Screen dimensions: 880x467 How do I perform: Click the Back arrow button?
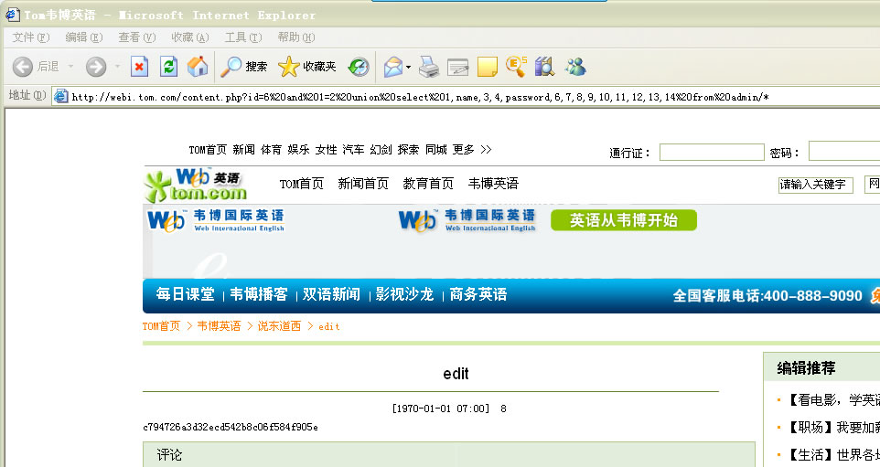point(23,67)
